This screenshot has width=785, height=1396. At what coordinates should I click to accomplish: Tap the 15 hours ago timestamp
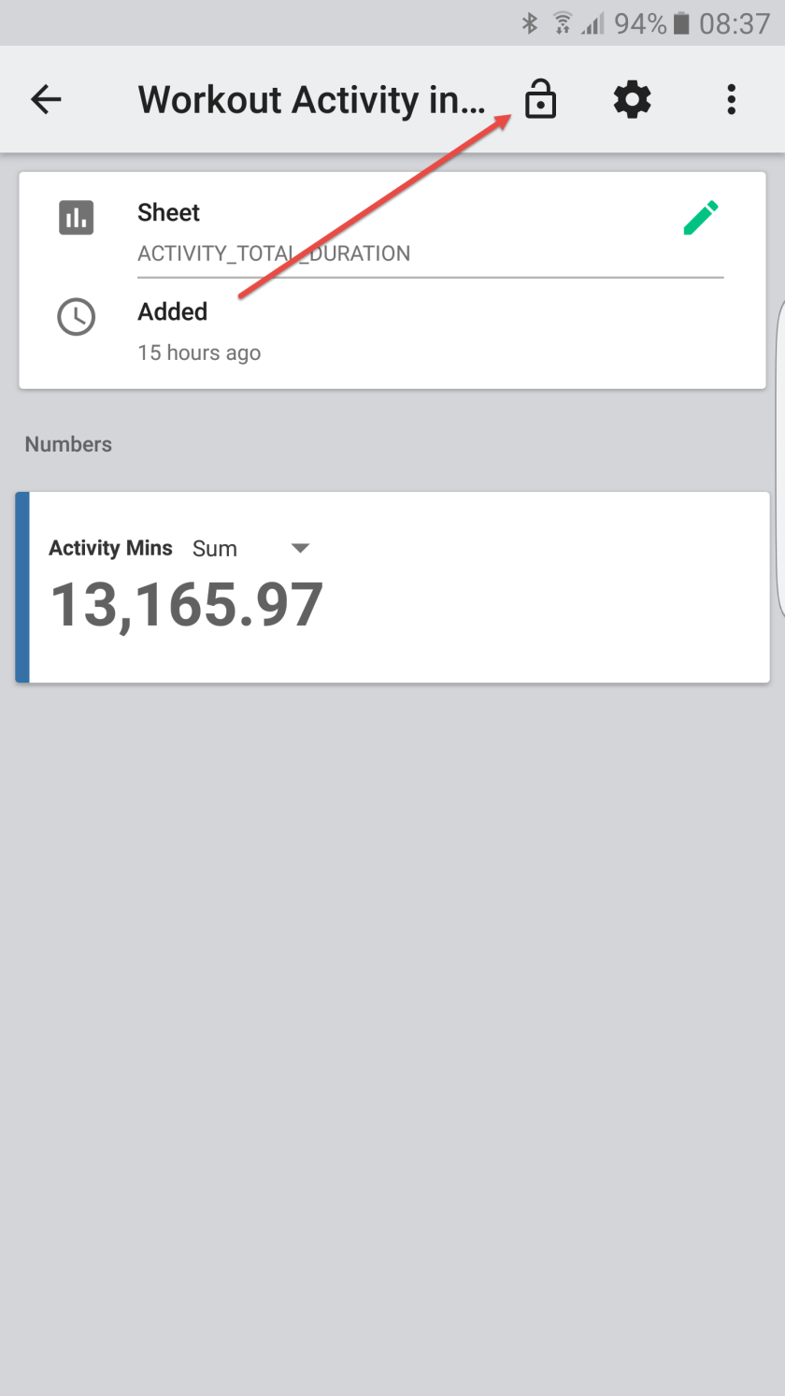(x=199, y=353)
